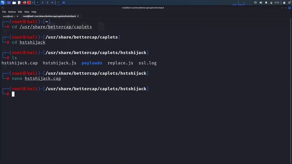Open the Help menu
Viewport: 292px width, 164px height.
click(x=34, y=12)
